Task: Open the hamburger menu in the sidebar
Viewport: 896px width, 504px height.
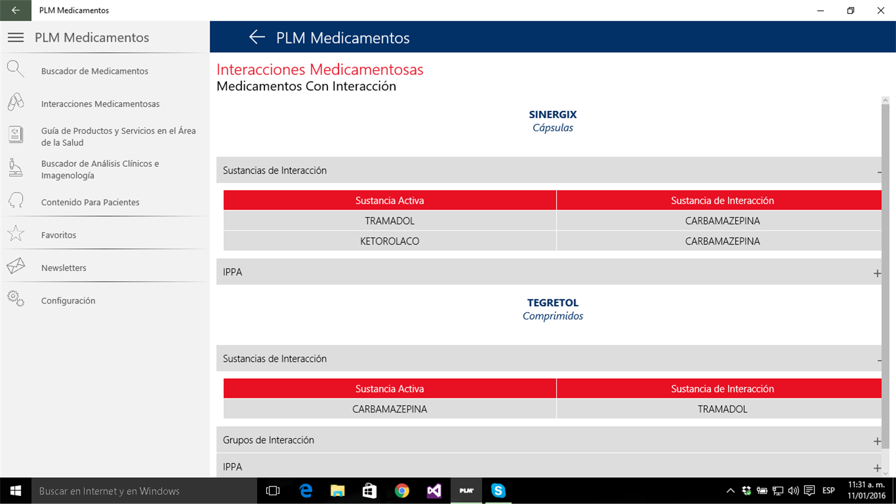Action: (x=16, y=37)
